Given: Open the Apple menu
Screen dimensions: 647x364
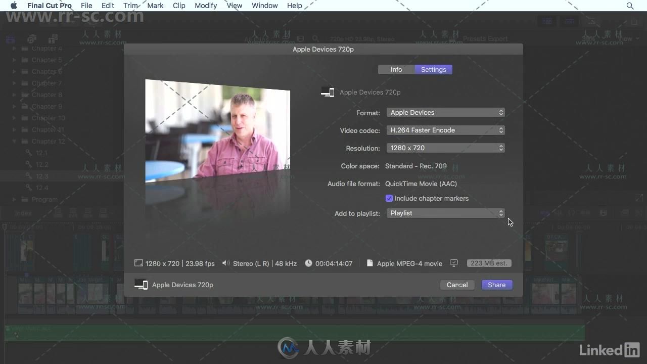Looking at the screenshot, I should [14, 6].
